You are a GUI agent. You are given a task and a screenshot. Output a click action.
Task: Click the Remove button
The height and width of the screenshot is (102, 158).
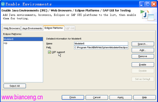tap(143, 56)
